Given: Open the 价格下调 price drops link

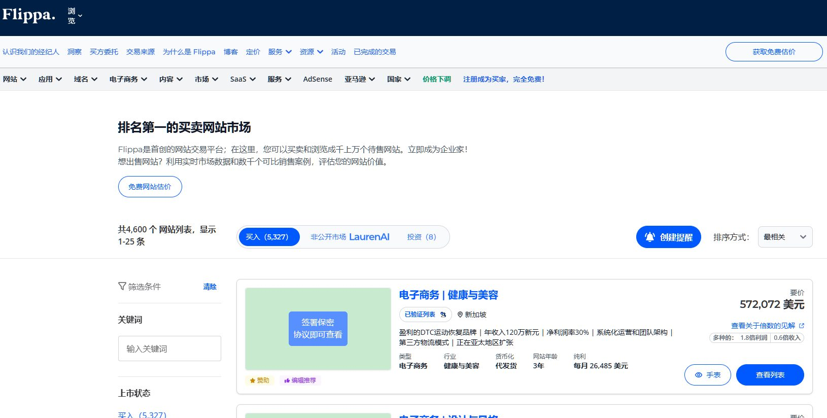Looking at the screenshot, I should coord(437,79).
